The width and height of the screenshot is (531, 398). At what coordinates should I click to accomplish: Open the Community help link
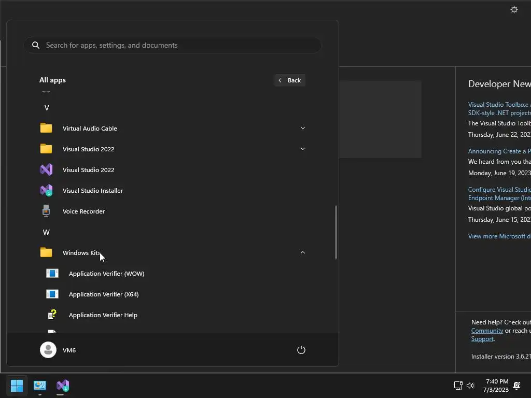point(487,331)
